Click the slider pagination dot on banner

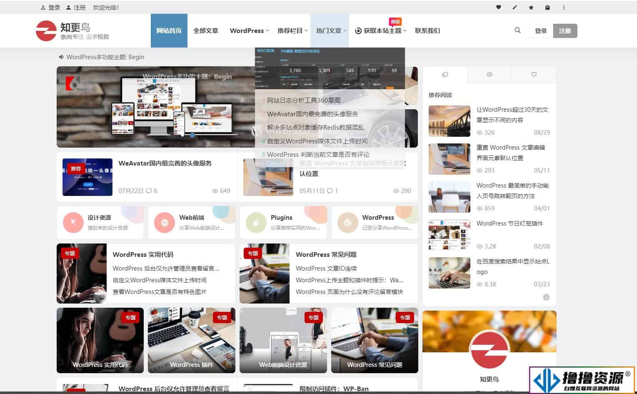coord(192,135)
